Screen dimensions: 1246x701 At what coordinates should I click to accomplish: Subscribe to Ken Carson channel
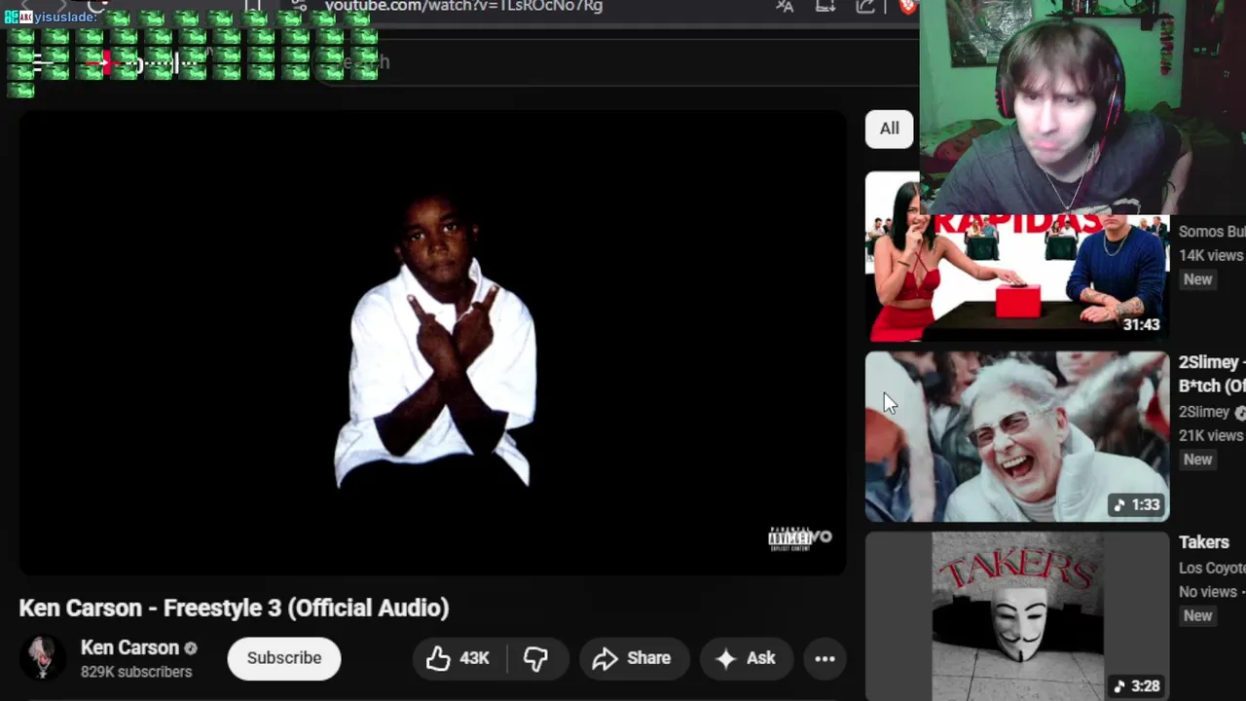click(x=284, y=658)
